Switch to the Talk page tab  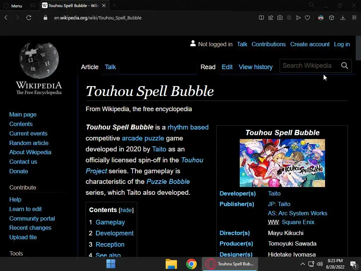110,67
